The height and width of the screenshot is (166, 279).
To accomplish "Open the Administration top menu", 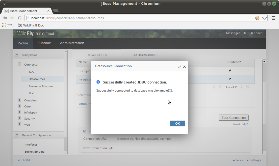I will [x=72, y=43].
